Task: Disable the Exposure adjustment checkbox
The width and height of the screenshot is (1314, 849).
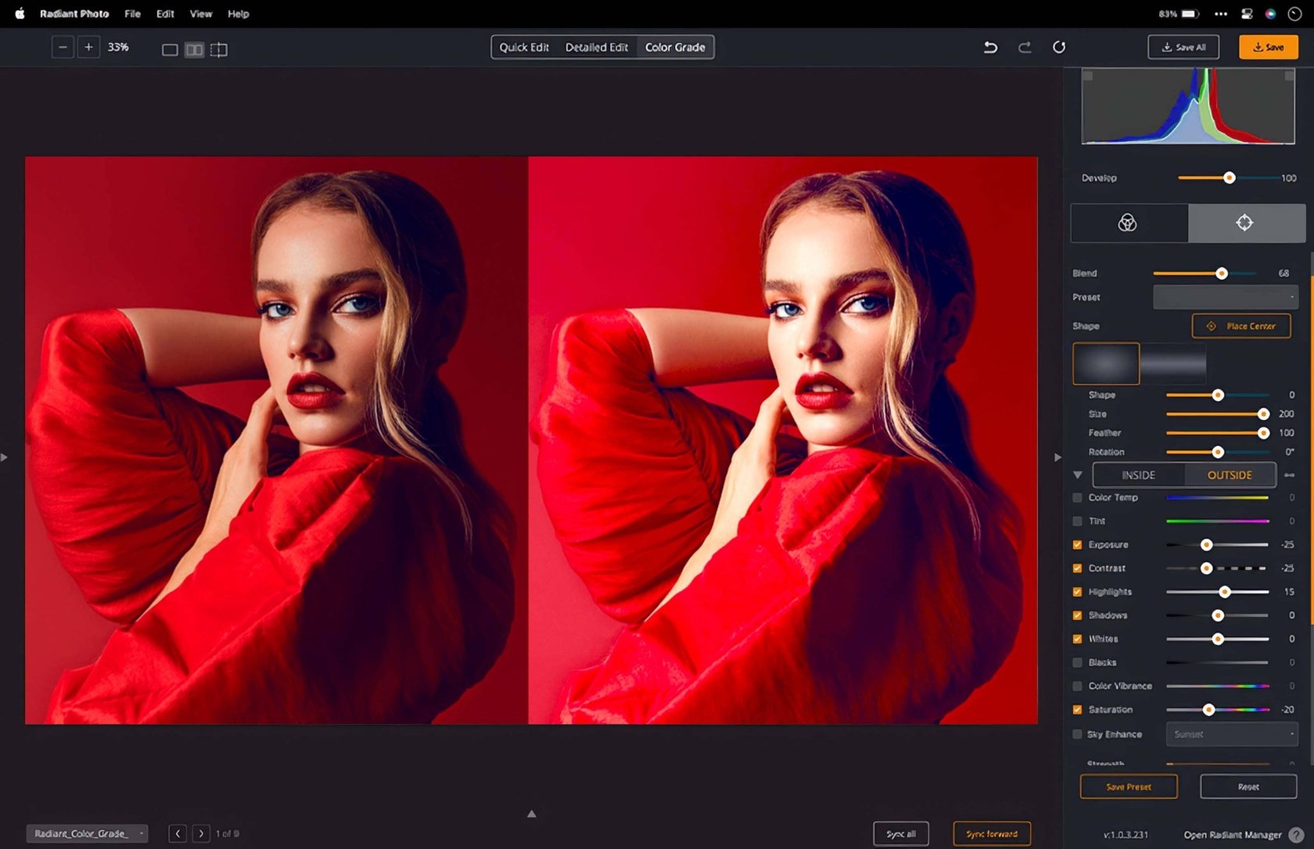Action: pyautogui.click(x=1077, y=545)
